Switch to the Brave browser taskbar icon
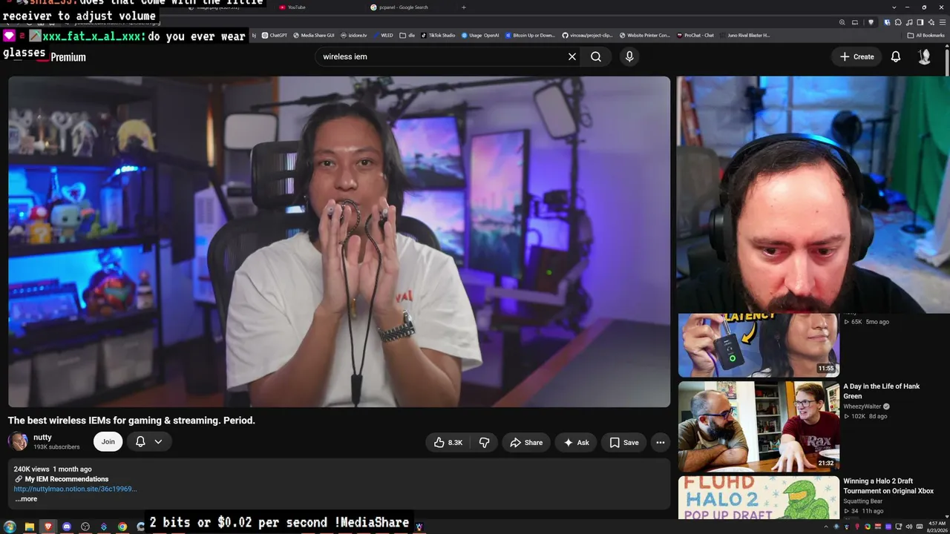The image size is (950, 534). (x=48, y=527)
